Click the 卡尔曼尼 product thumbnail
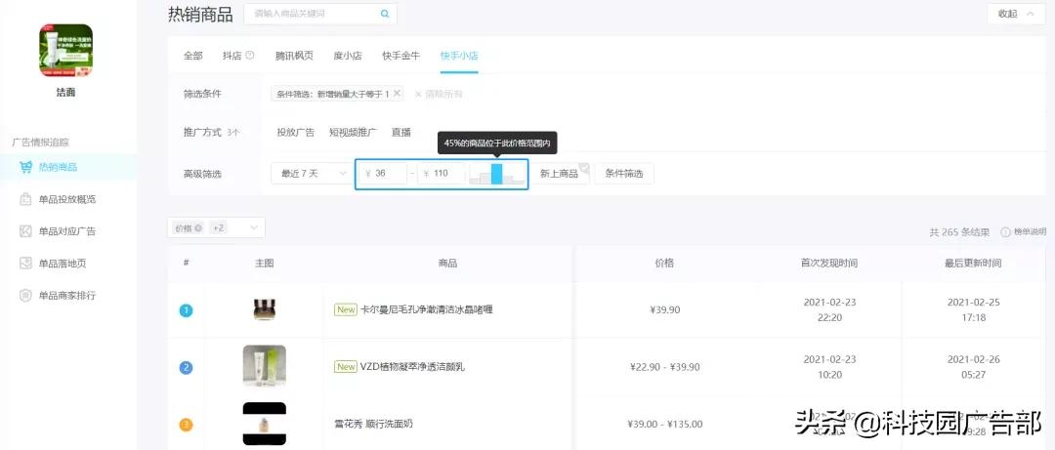The height and width of the screenshot is (450, 1055). click(x=265, y=309)
